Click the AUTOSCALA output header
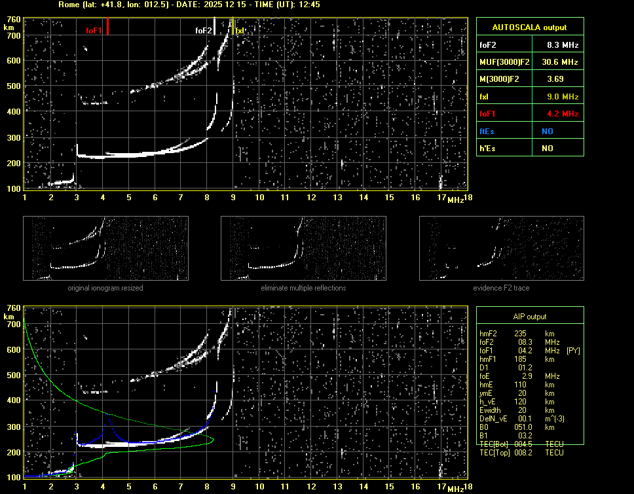634x494 pixels. point(529,27)
